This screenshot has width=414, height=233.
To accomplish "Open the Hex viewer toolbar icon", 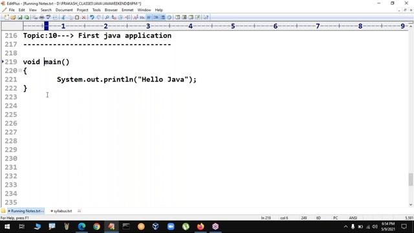I will point(142,17).
